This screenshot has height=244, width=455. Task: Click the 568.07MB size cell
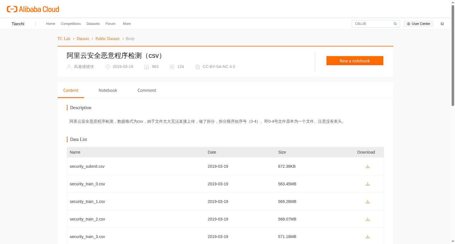click(287, 219)
